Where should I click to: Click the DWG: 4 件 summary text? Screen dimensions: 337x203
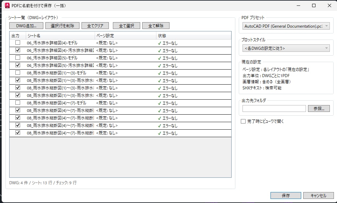pyautogui.click(x=18, y=183)
